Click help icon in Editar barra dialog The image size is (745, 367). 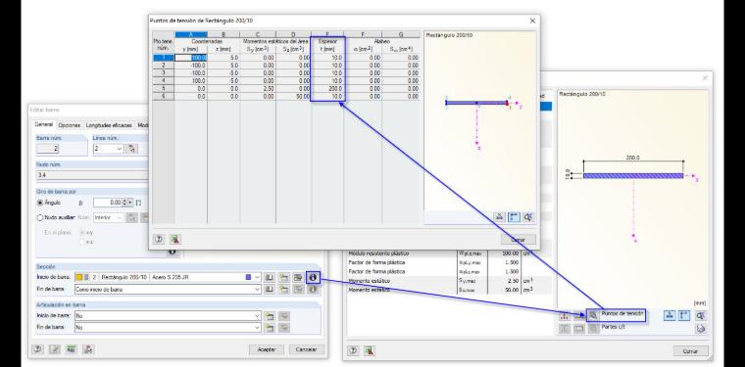pos(37,350)
